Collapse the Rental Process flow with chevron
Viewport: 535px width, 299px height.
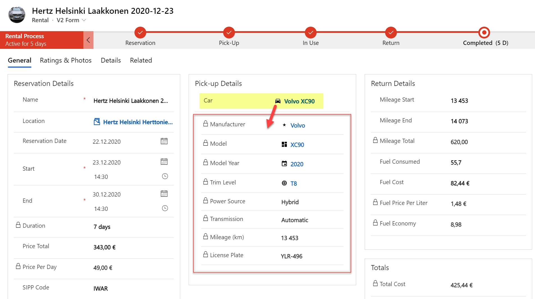(88, 40)
